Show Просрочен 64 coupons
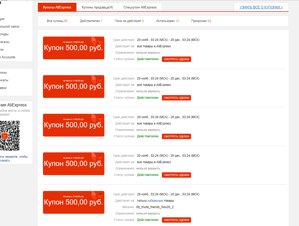299x226 pixels. click(x=201, y=21)
